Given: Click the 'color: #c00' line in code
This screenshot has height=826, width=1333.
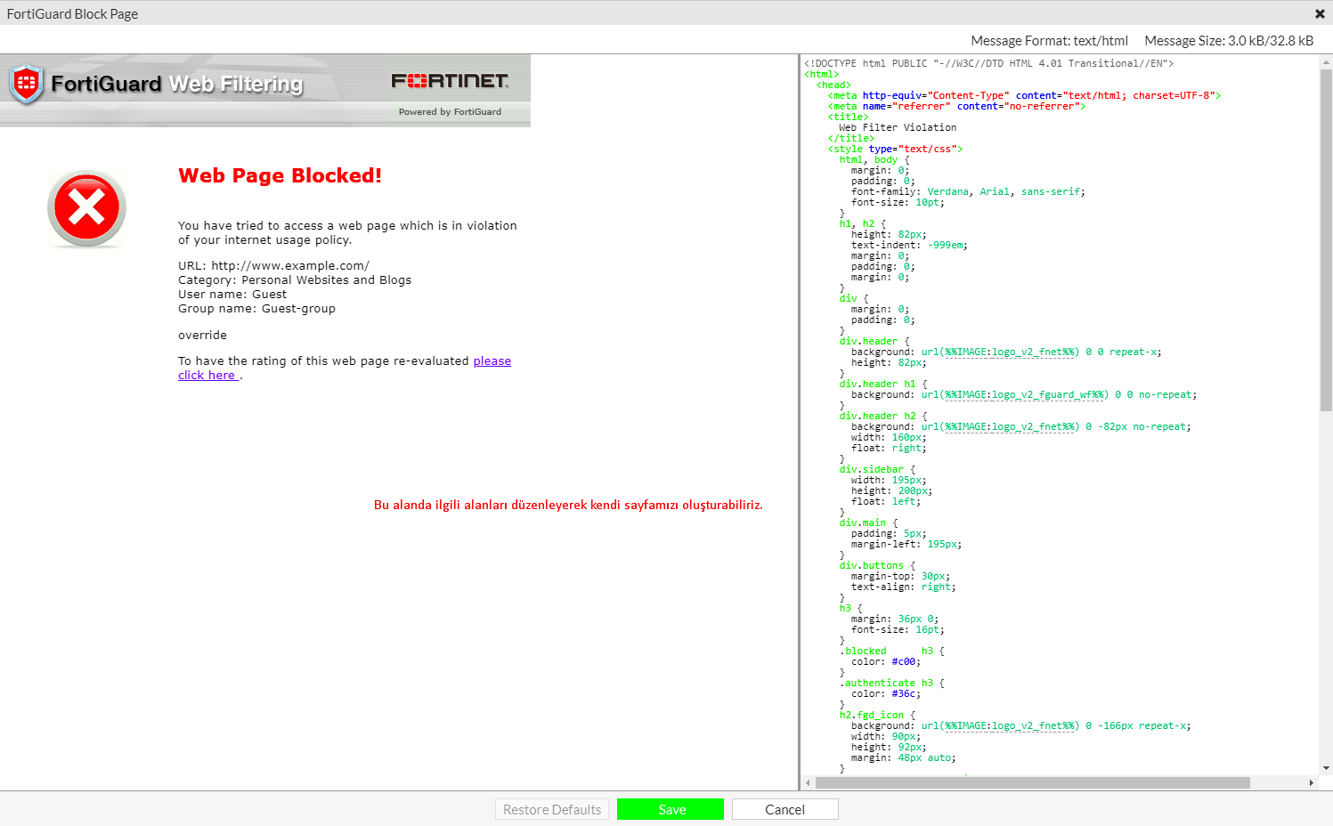Looking at the screenshot, I should click(x=886, y=661).
